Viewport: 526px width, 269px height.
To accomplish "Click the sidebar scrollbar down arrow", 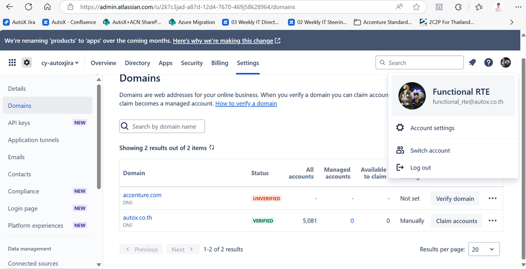I will [98, 265].
